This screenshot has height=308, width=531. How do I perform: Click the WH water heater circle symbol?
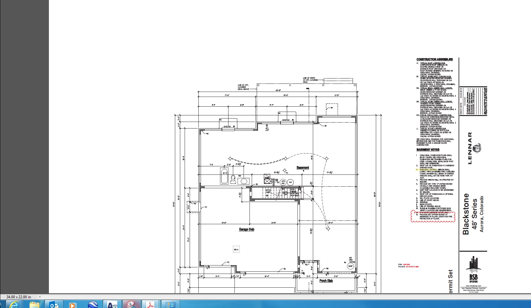(290, 182)
